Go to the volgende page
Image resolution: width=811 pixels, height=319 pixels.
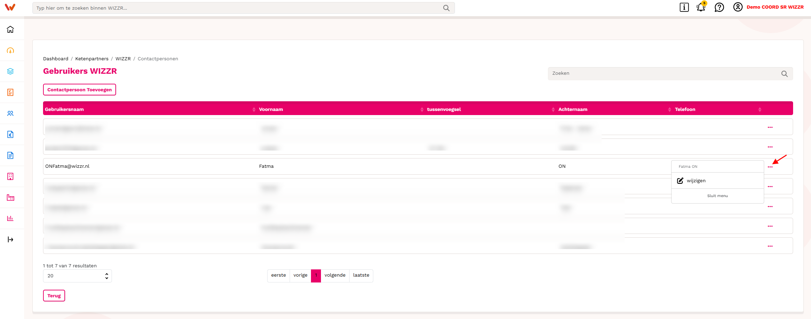click(335, 276)
